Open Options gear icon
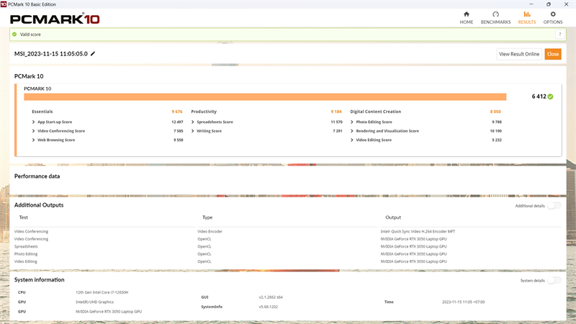The image size is (576, 324). (x=553, y=14)
